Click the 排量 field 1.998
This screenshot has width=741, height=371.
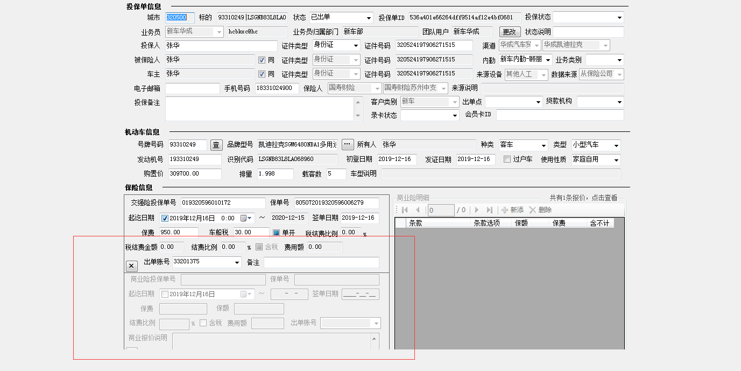tap(274, 174)
